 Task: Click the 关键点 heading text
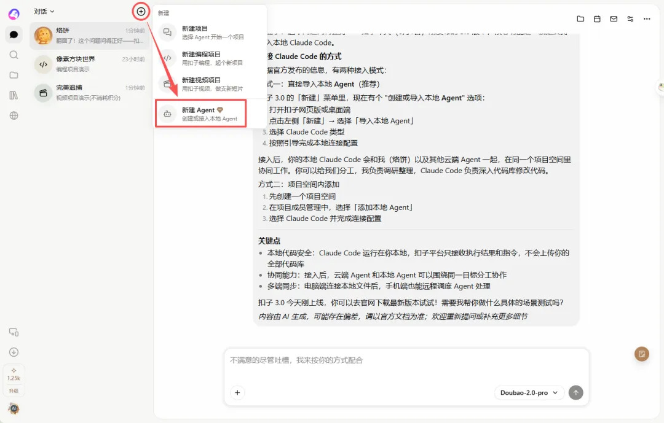click(x=269, y=241)
